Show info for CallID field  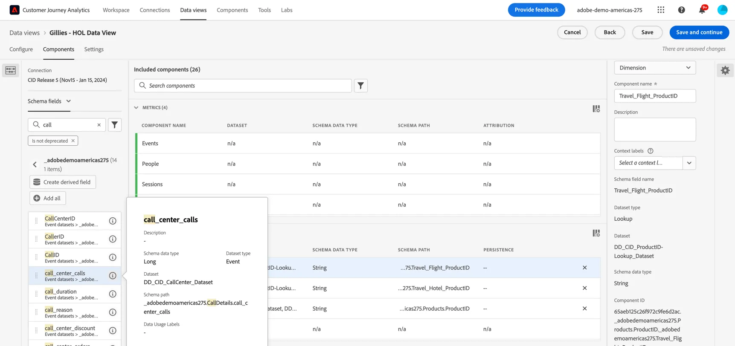click(113, 257)
